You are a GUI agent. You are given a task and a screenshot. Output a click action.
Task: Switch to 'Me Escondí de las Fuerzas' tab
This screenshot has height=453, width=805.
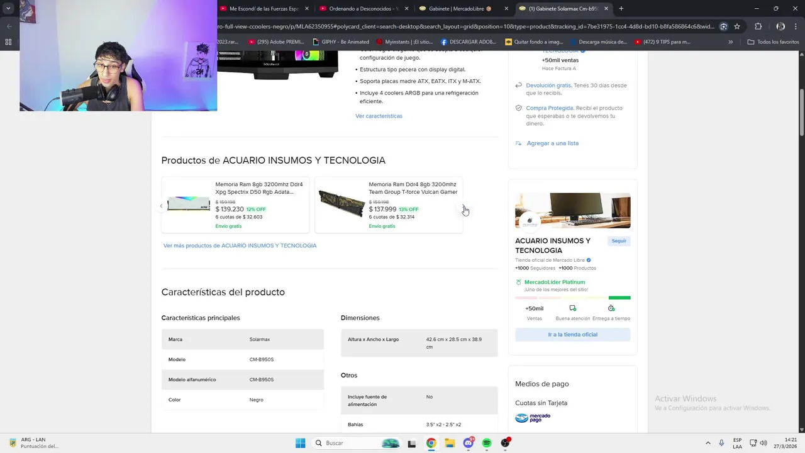[x=264, y=8]
